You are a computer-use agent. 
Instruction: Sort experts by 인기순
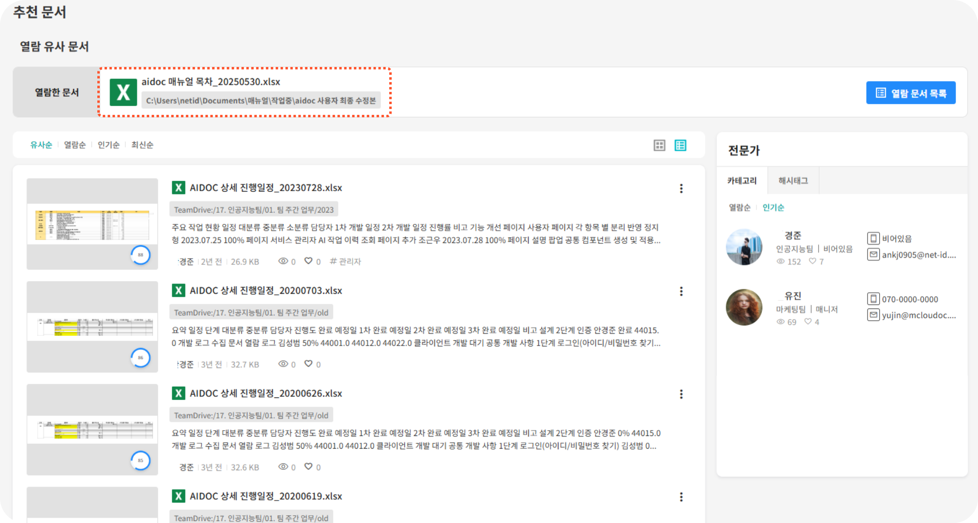773,207
